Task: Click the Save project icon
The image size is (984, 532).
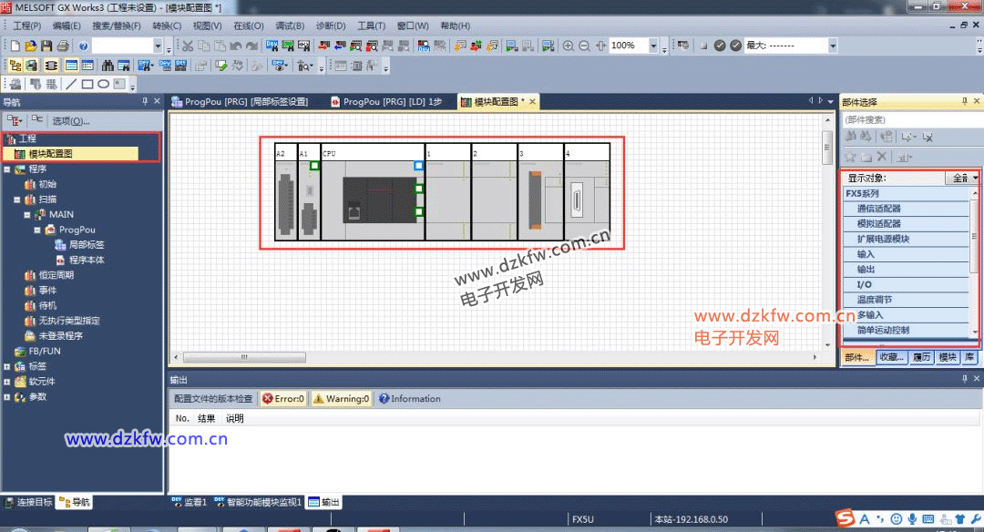Action: 46,46
